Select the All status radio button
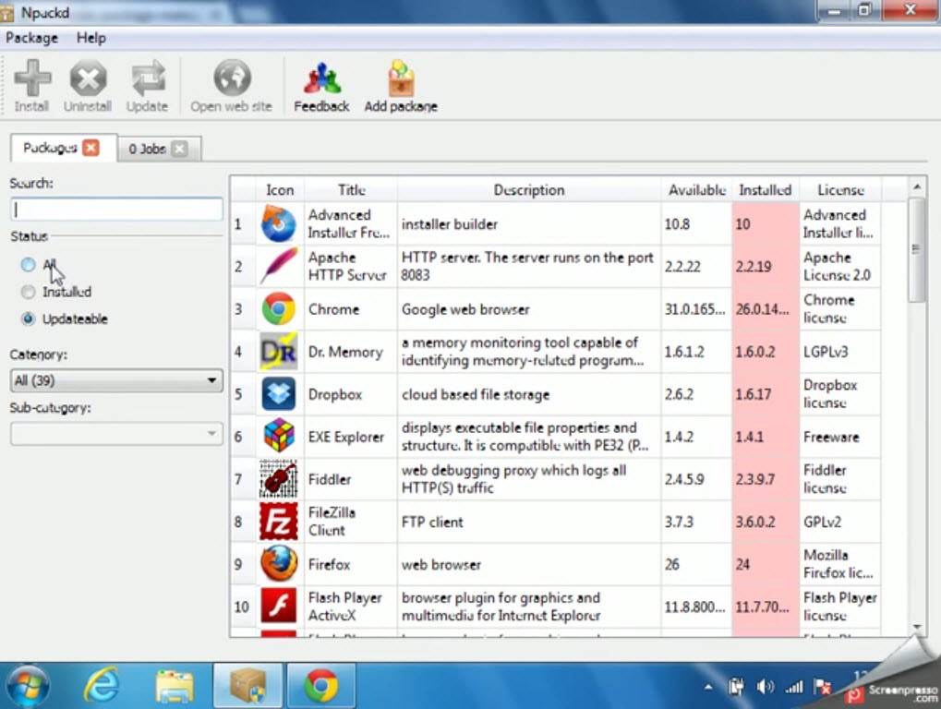Viewport: 941px width, 709px height. pos(29,265)
